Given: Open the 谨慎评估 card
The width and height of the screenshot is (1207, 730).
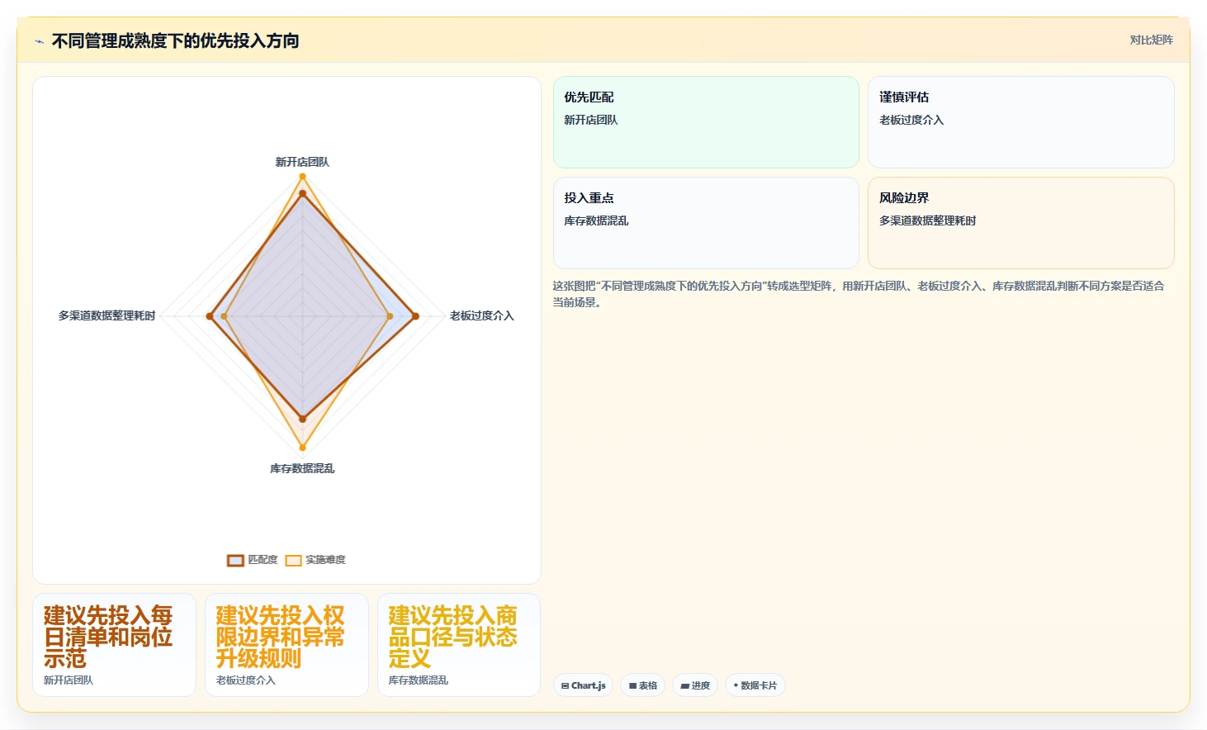Looking at the screenshot, I should (x=1020, y=122).
